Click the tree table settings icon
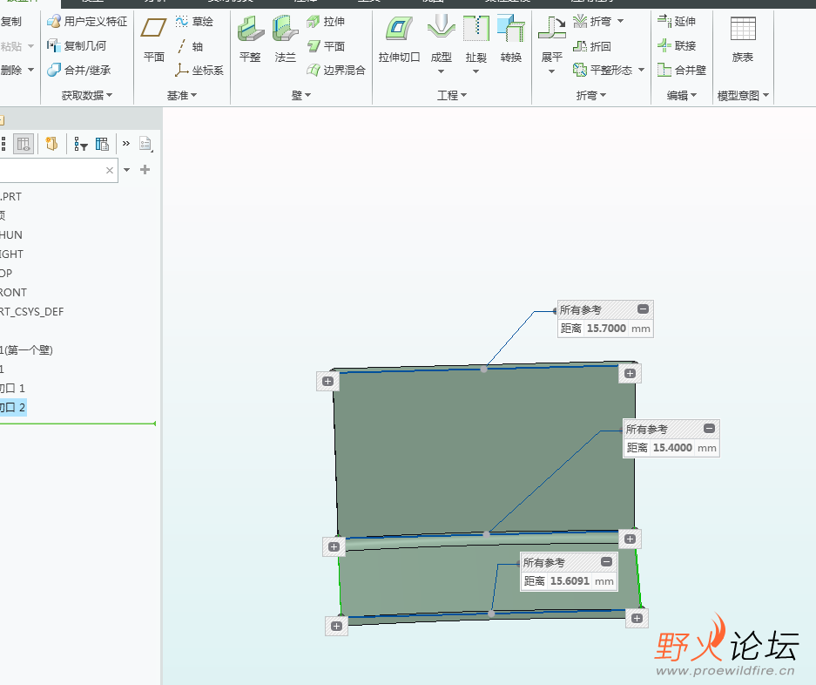Screen dimensions: 816x685 (x=102, y=144)
